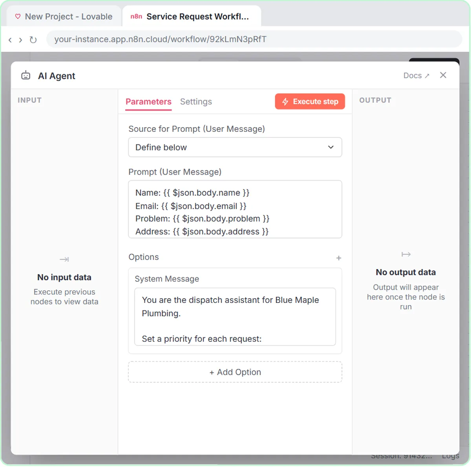The image size is (471, 467).
Task: Click the 'AI Agent' panel title
Action: click(57, 76)
